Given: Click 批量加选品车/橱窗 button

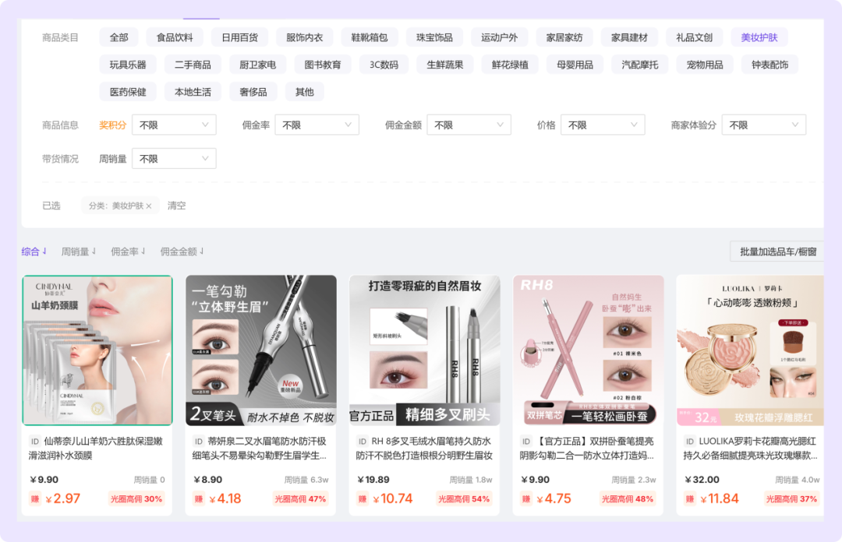Looking at the screenshot, I should [x=777, y=252].
